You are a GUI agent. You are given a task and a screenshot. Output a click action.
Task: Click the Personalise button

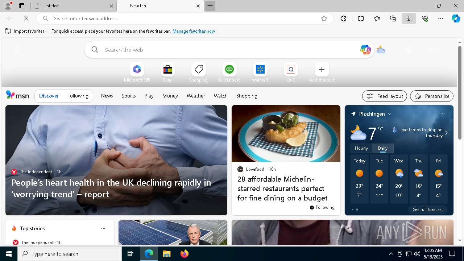coord(432,96)
